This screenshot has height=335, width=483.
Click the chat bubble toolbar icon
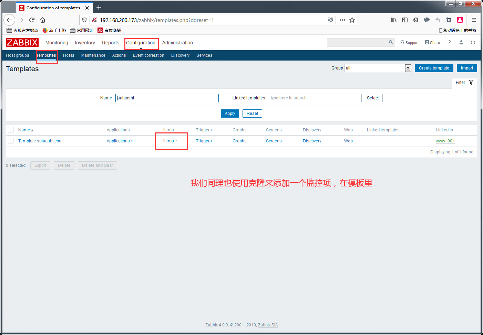pos(427,20)
